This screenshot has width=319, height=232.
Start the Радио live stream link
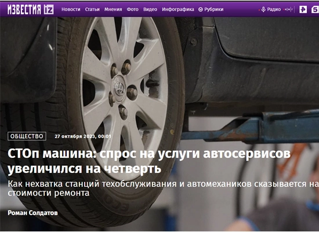(x=274, y=9)
